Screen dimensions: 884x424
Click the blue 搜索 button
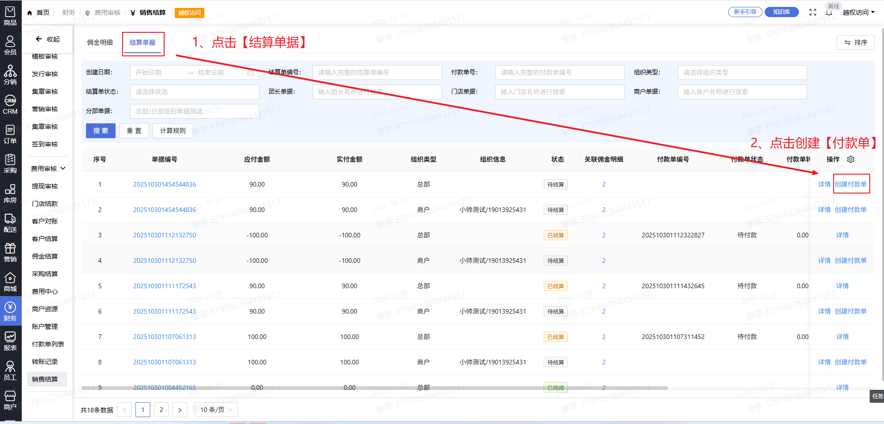(x=100, y=131)
